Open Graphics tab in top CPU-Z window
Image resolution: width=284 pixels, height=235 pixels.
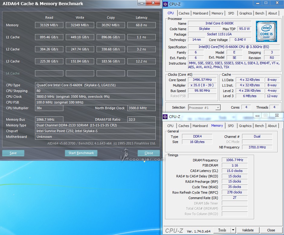pyautogui.click(x=246, y=13)
